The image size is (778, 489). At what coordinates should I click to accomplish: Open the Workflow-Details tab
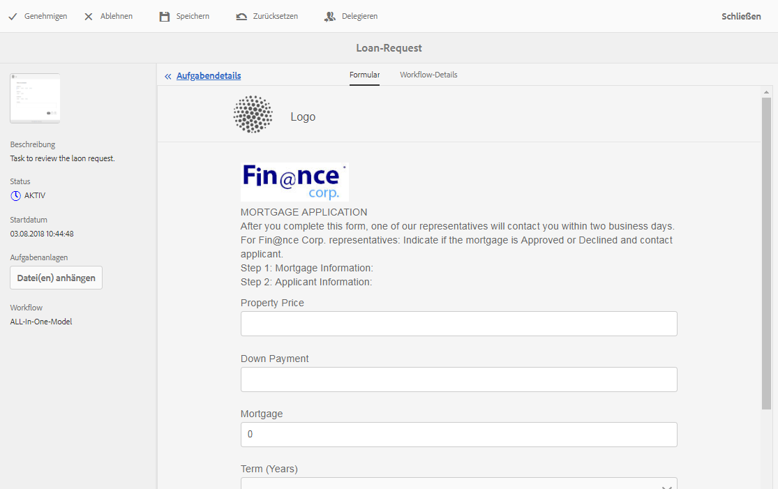tap(428, 75)
